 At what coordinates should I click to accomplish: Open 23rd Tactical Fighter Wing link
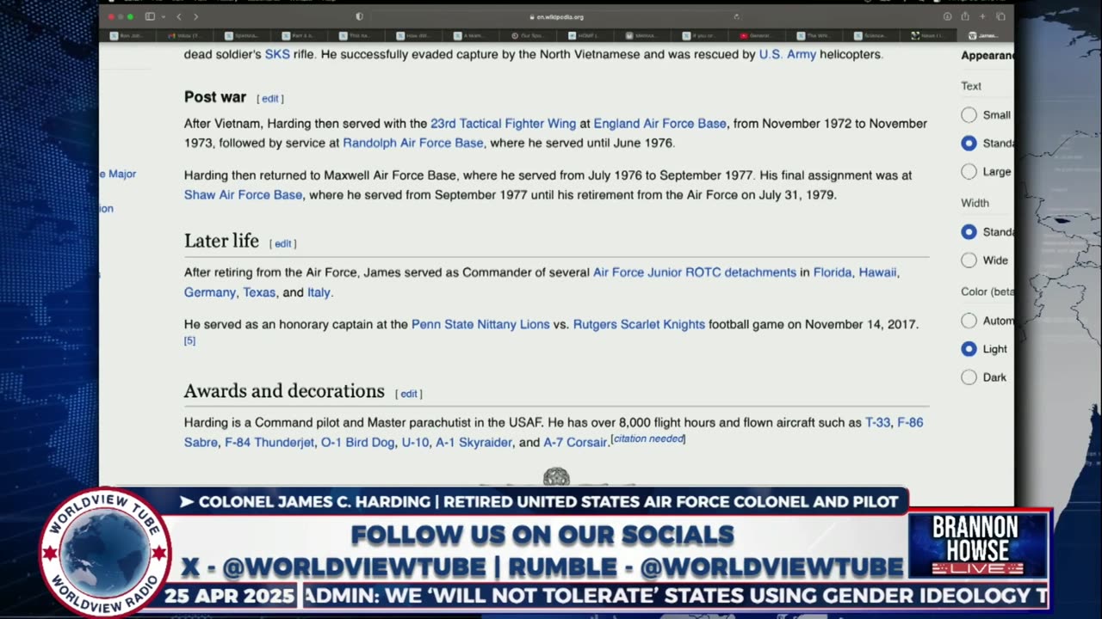(x=503, y=124)
